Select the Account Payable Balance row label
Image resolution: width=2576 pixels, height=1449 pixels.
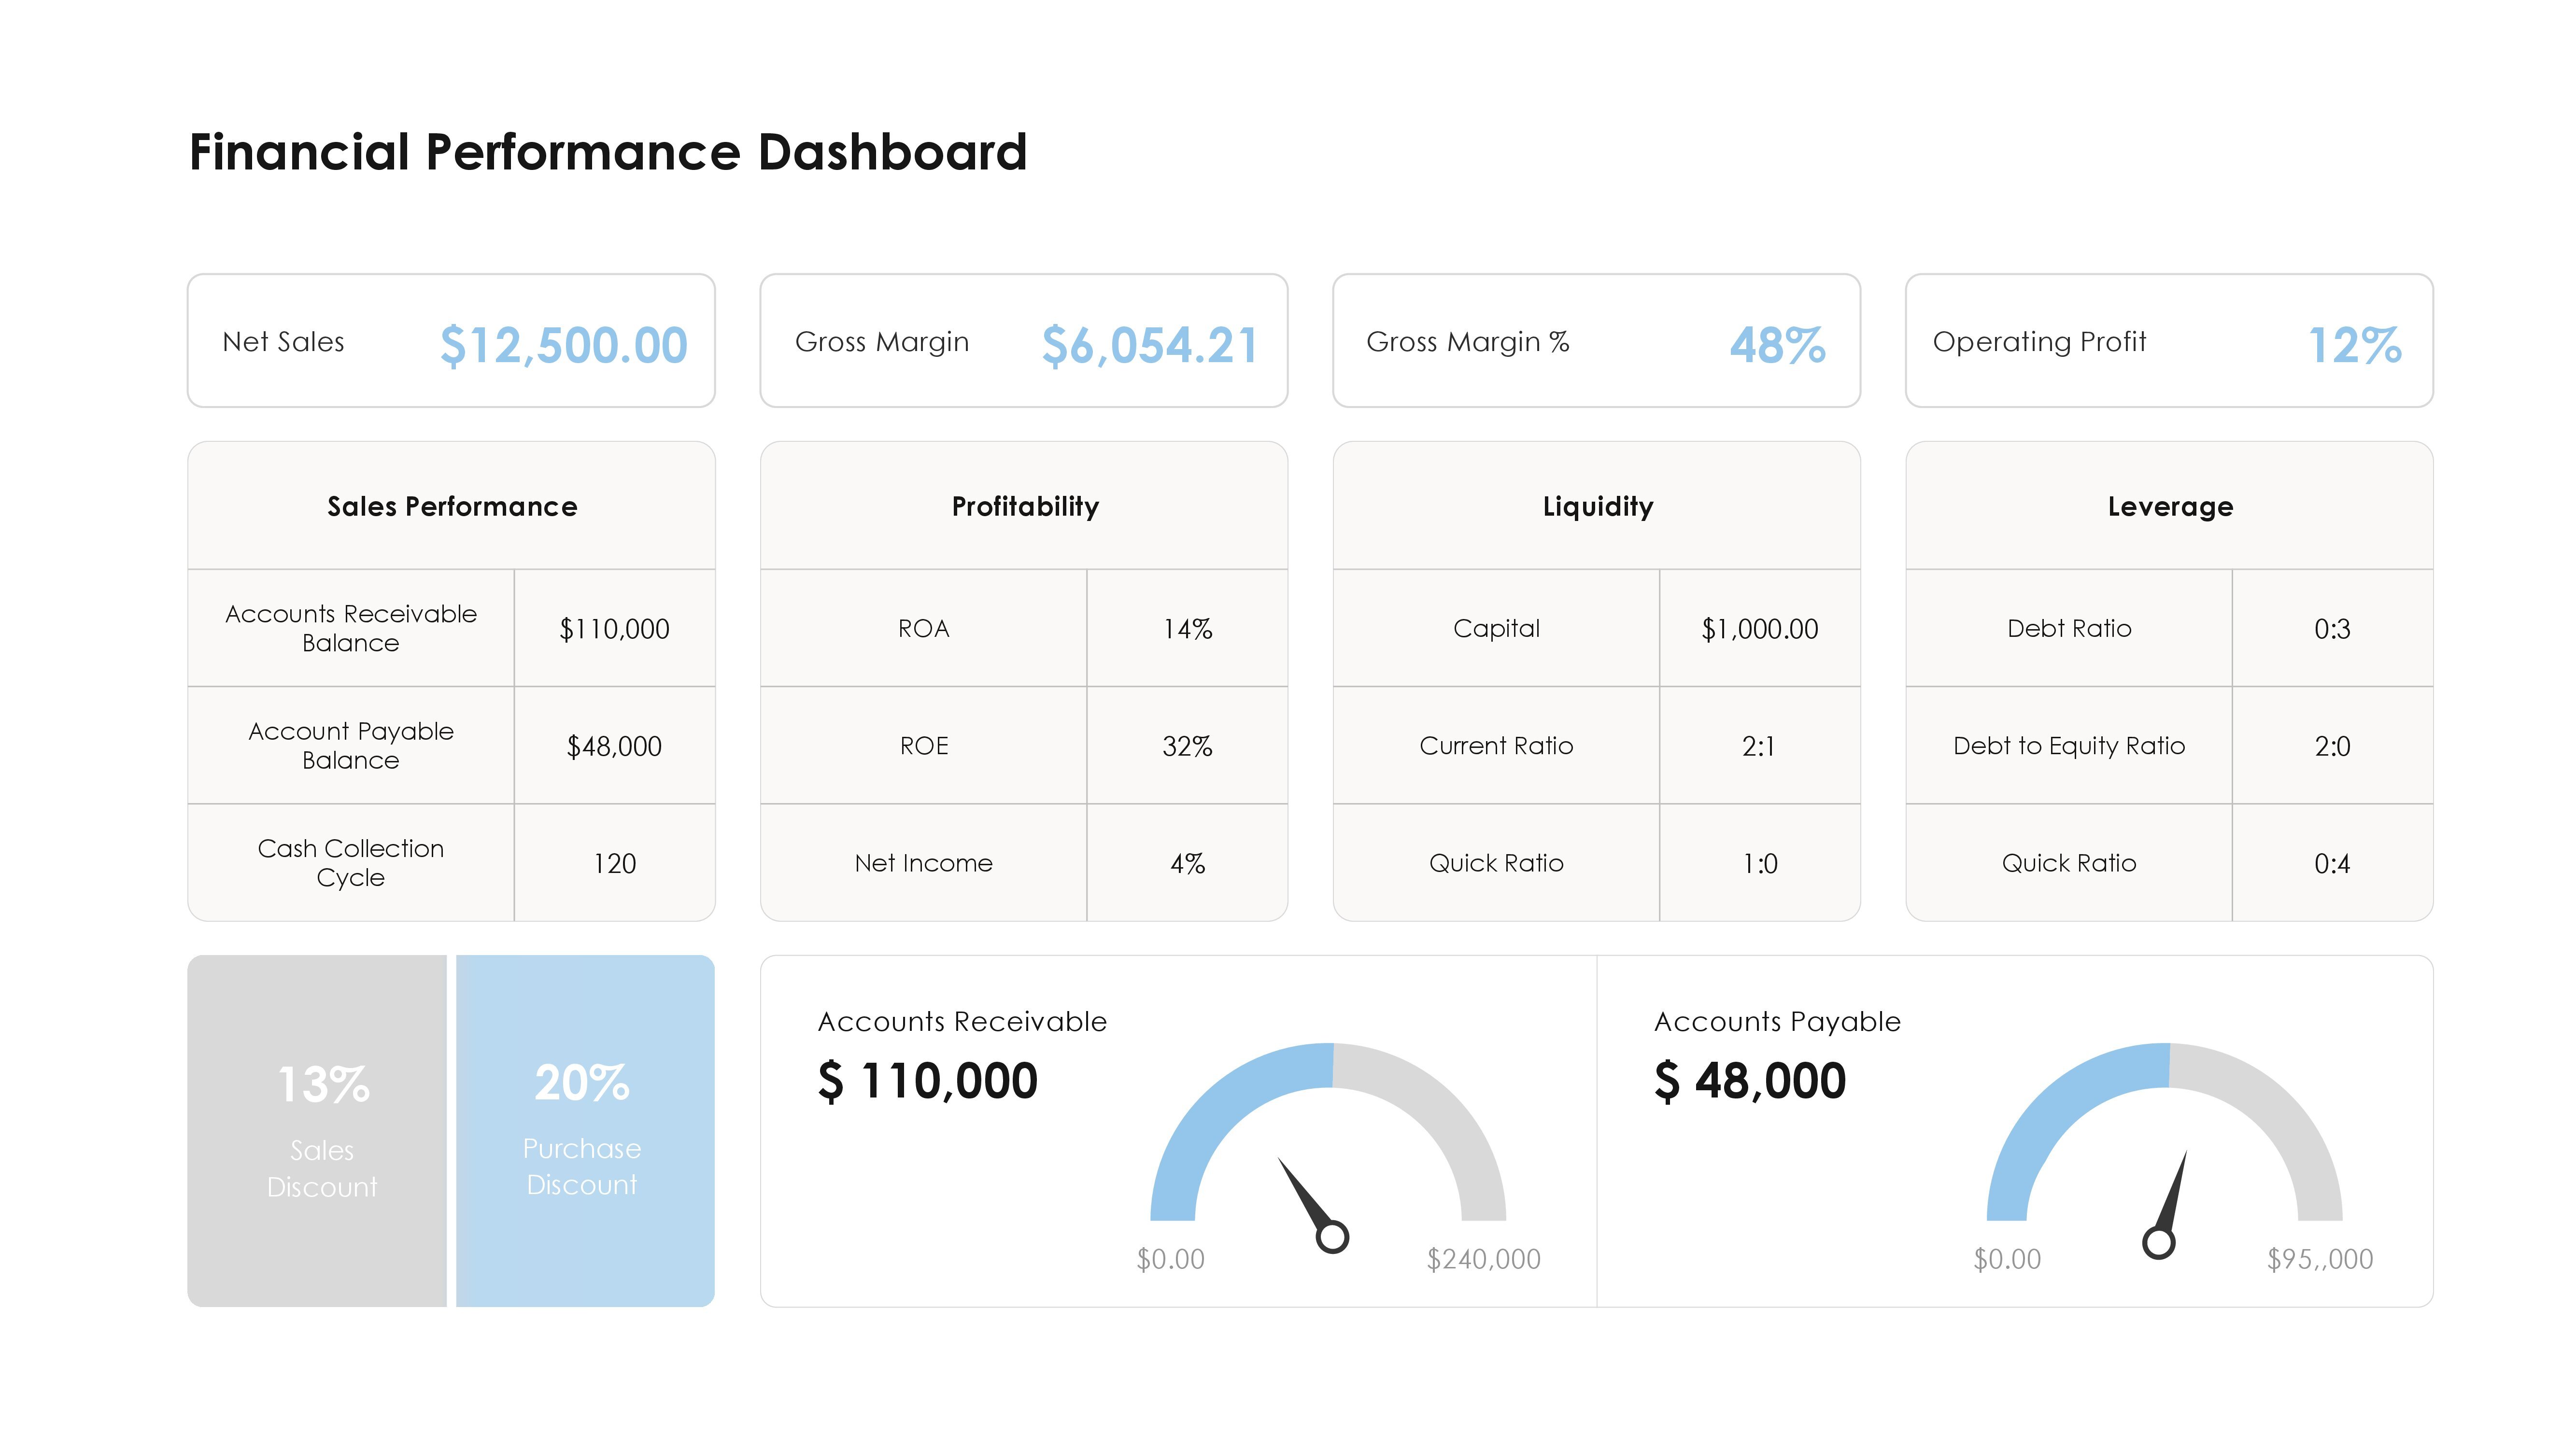(351, 745)
